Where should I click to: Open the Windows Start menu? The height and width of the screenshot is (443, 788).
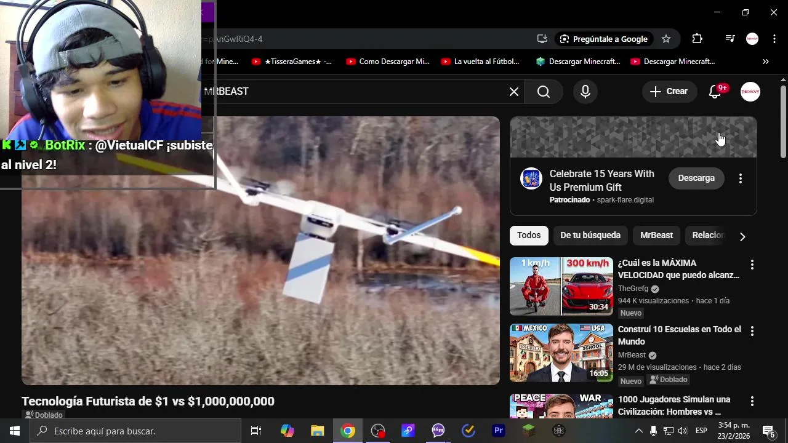[x=15, y=431]
